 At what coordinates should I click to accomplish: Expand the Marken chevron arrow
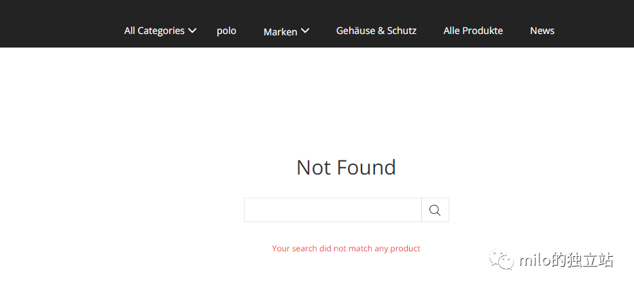[x=305, y=31]
